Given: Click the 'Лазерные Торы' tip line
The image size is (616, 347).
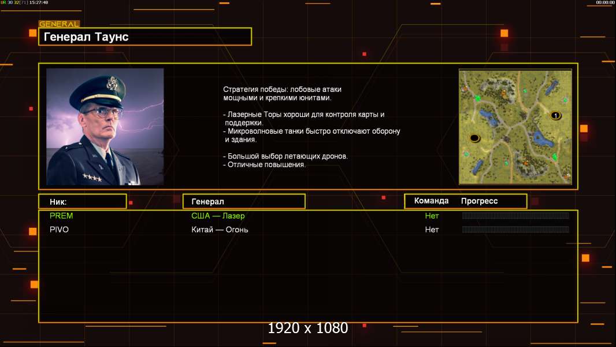Looking at the screenshot, I should tap(304, 119).
